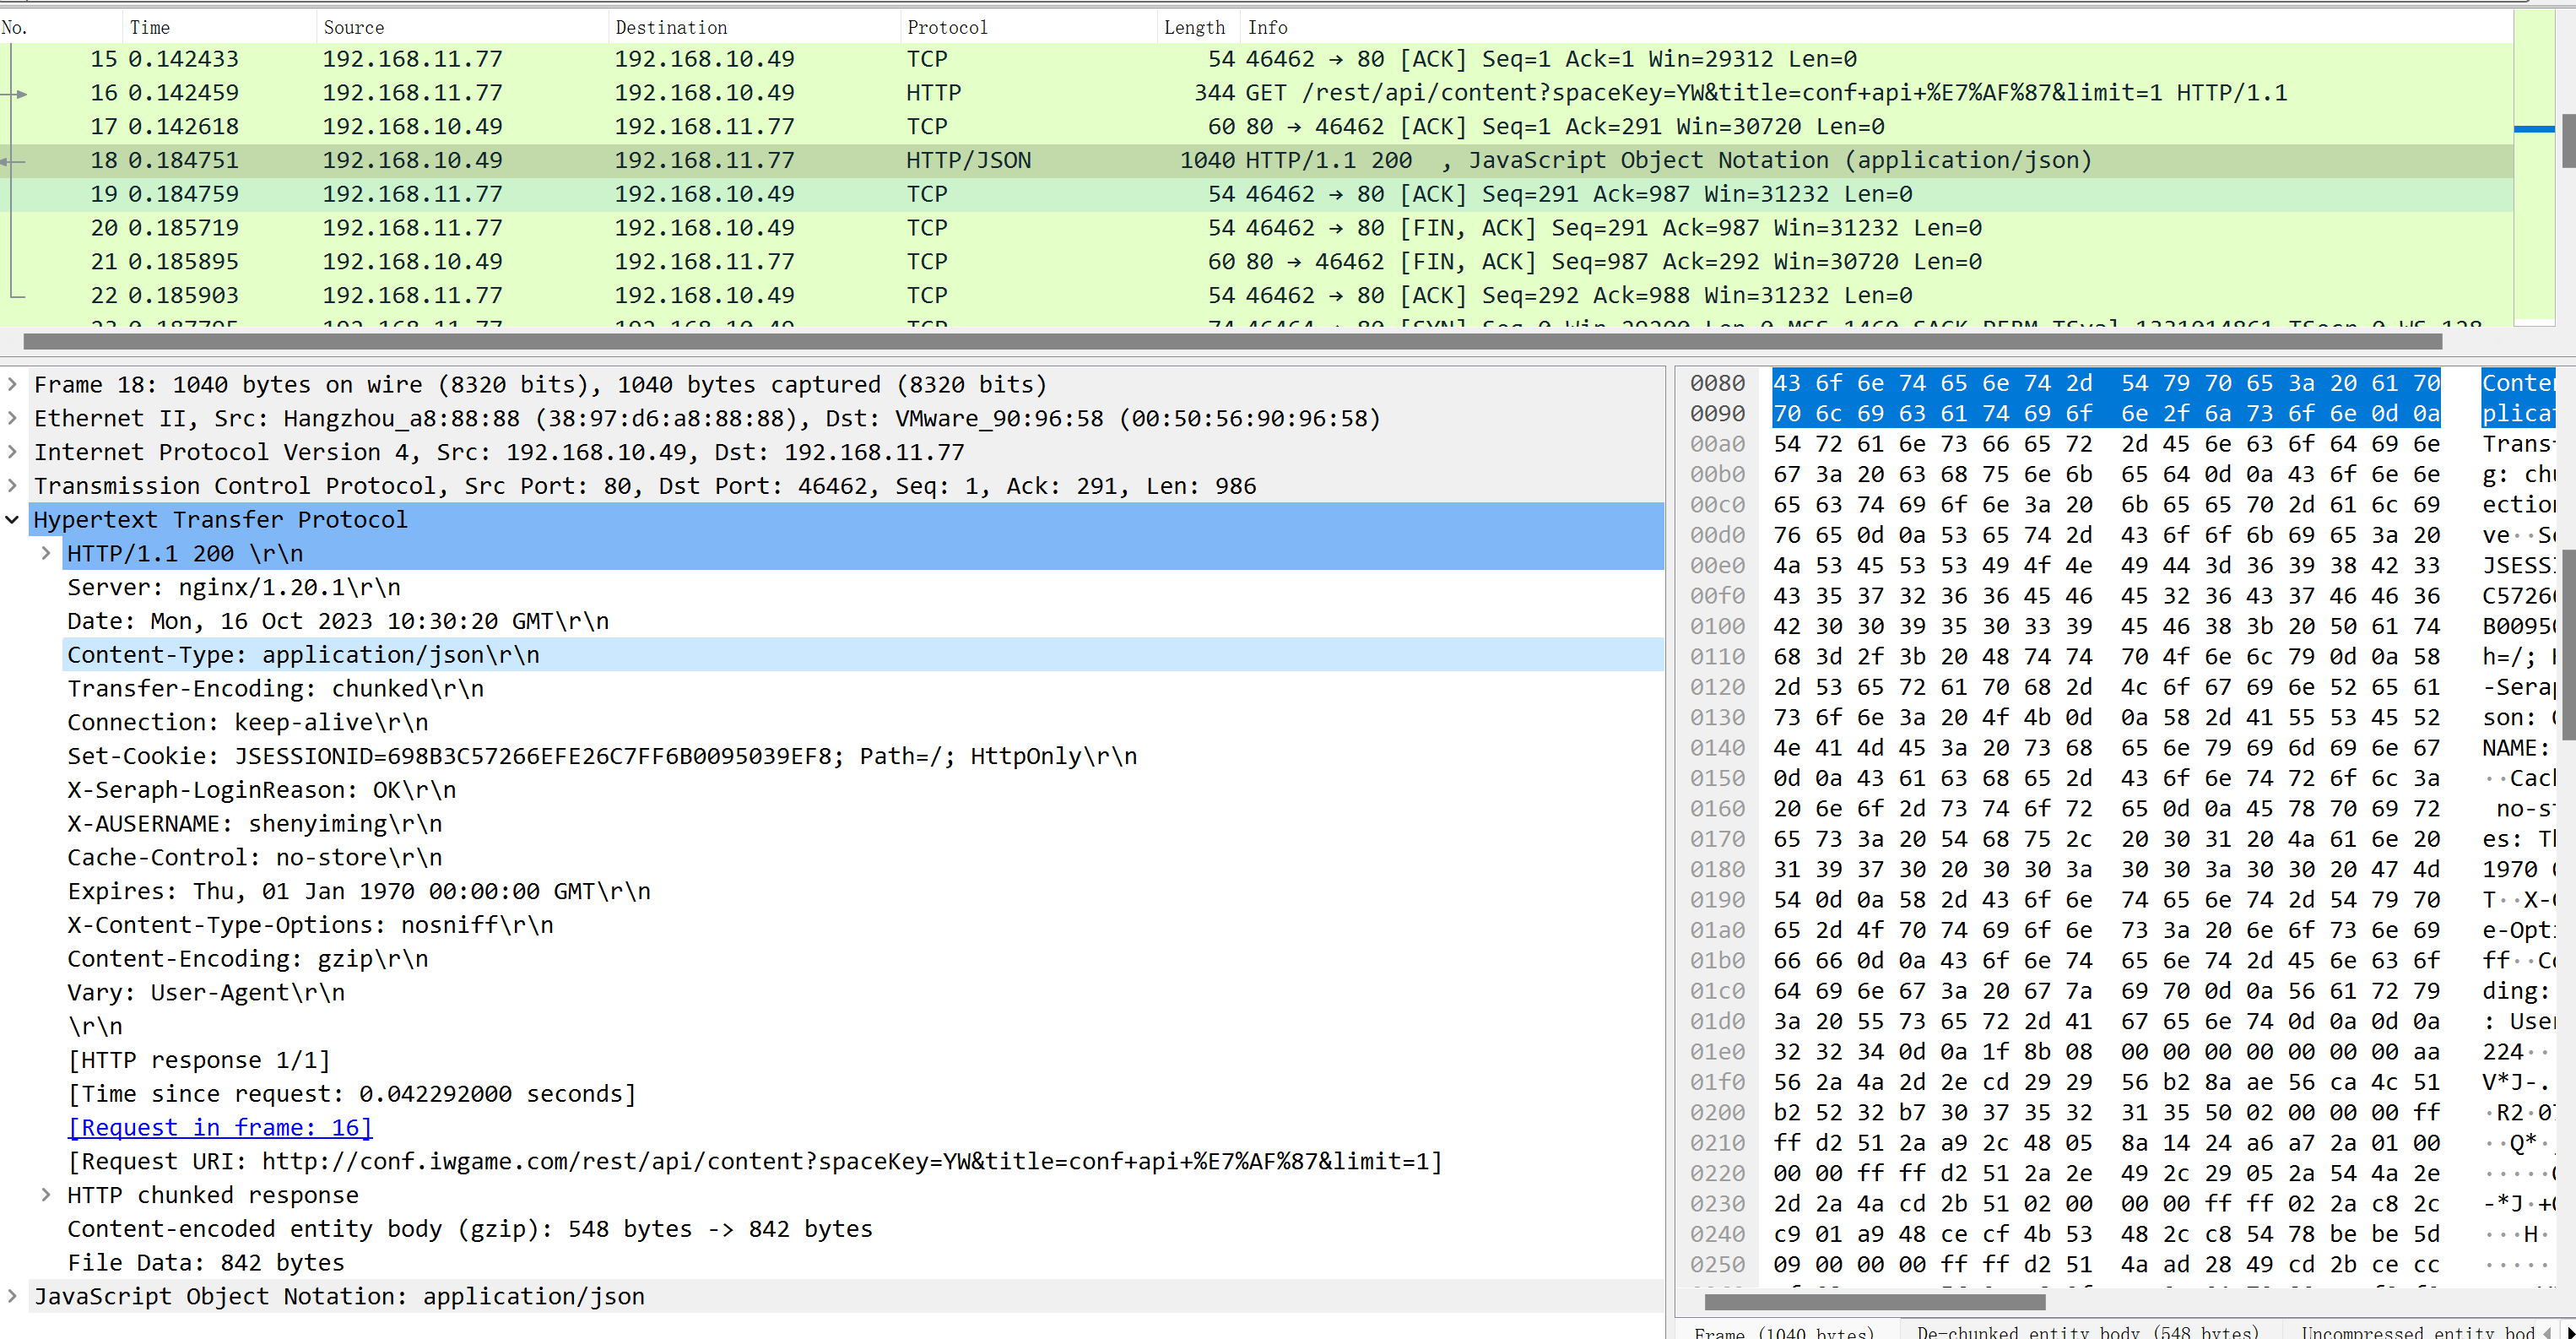Sort packets by Protocol column header
The width and height of the screenshot is (2576, 1339).
pos(946,27)
